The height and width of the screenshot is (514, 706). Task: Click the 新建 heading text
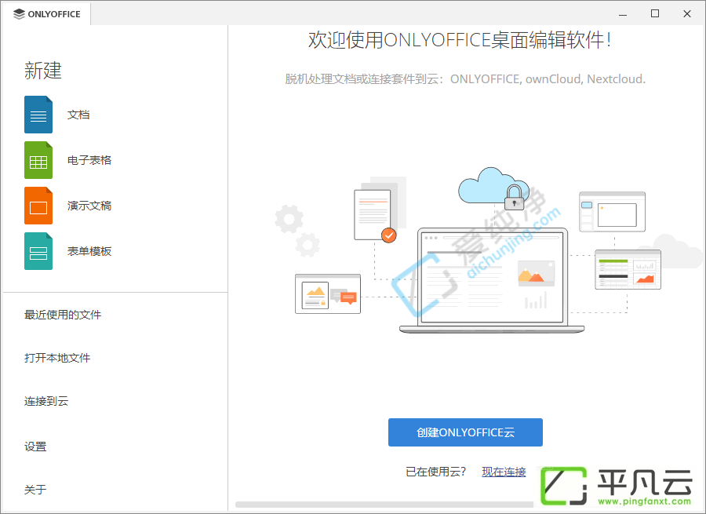43,71
